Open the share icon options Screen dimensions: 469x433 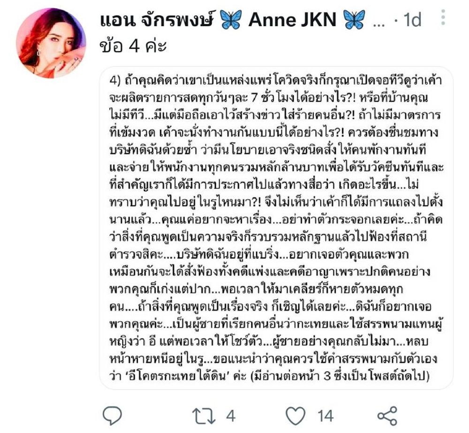(x=387, y=416)
